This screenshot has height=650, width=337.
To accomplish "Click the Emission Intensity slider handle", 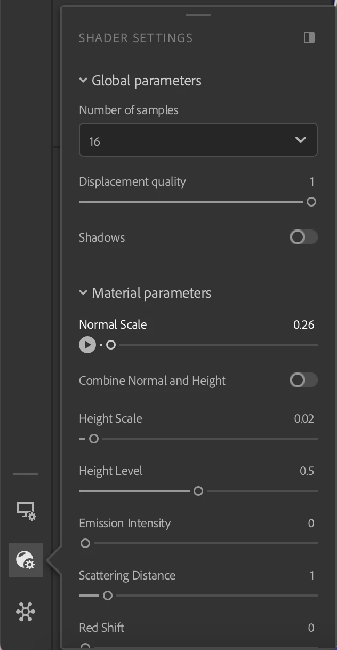I will pos(85,543).
